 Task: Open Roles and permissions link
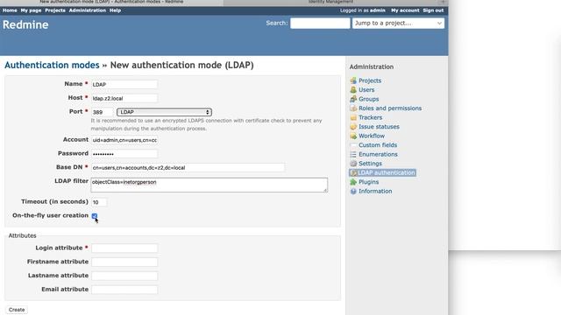pyautogui.click(x=390, y=108)
